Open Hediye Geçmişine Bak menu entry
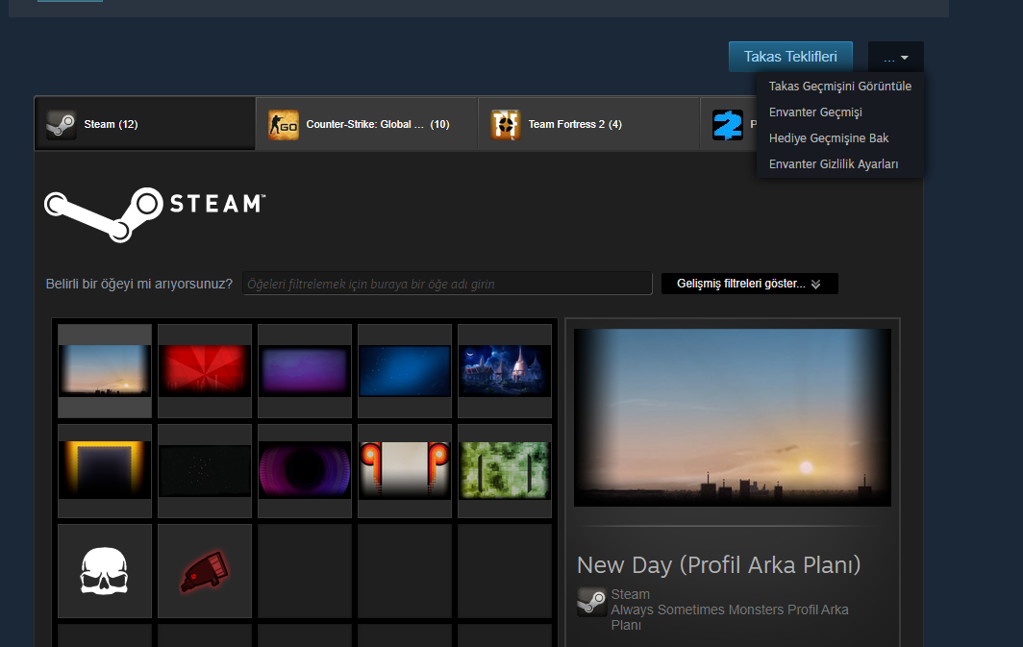The width and height of the screenshot is (1023, 647). (x=829, y=138)
